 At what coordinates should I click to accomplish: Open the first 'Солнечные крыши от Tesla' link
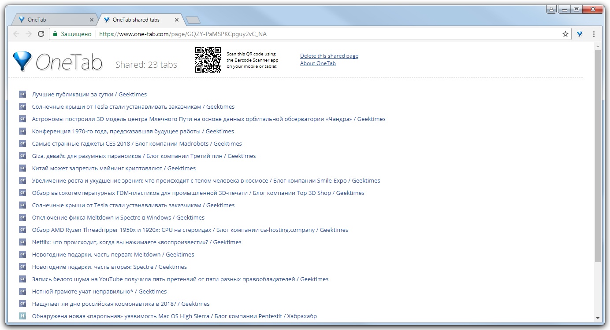pyautogui.click(x=133, y=106)
